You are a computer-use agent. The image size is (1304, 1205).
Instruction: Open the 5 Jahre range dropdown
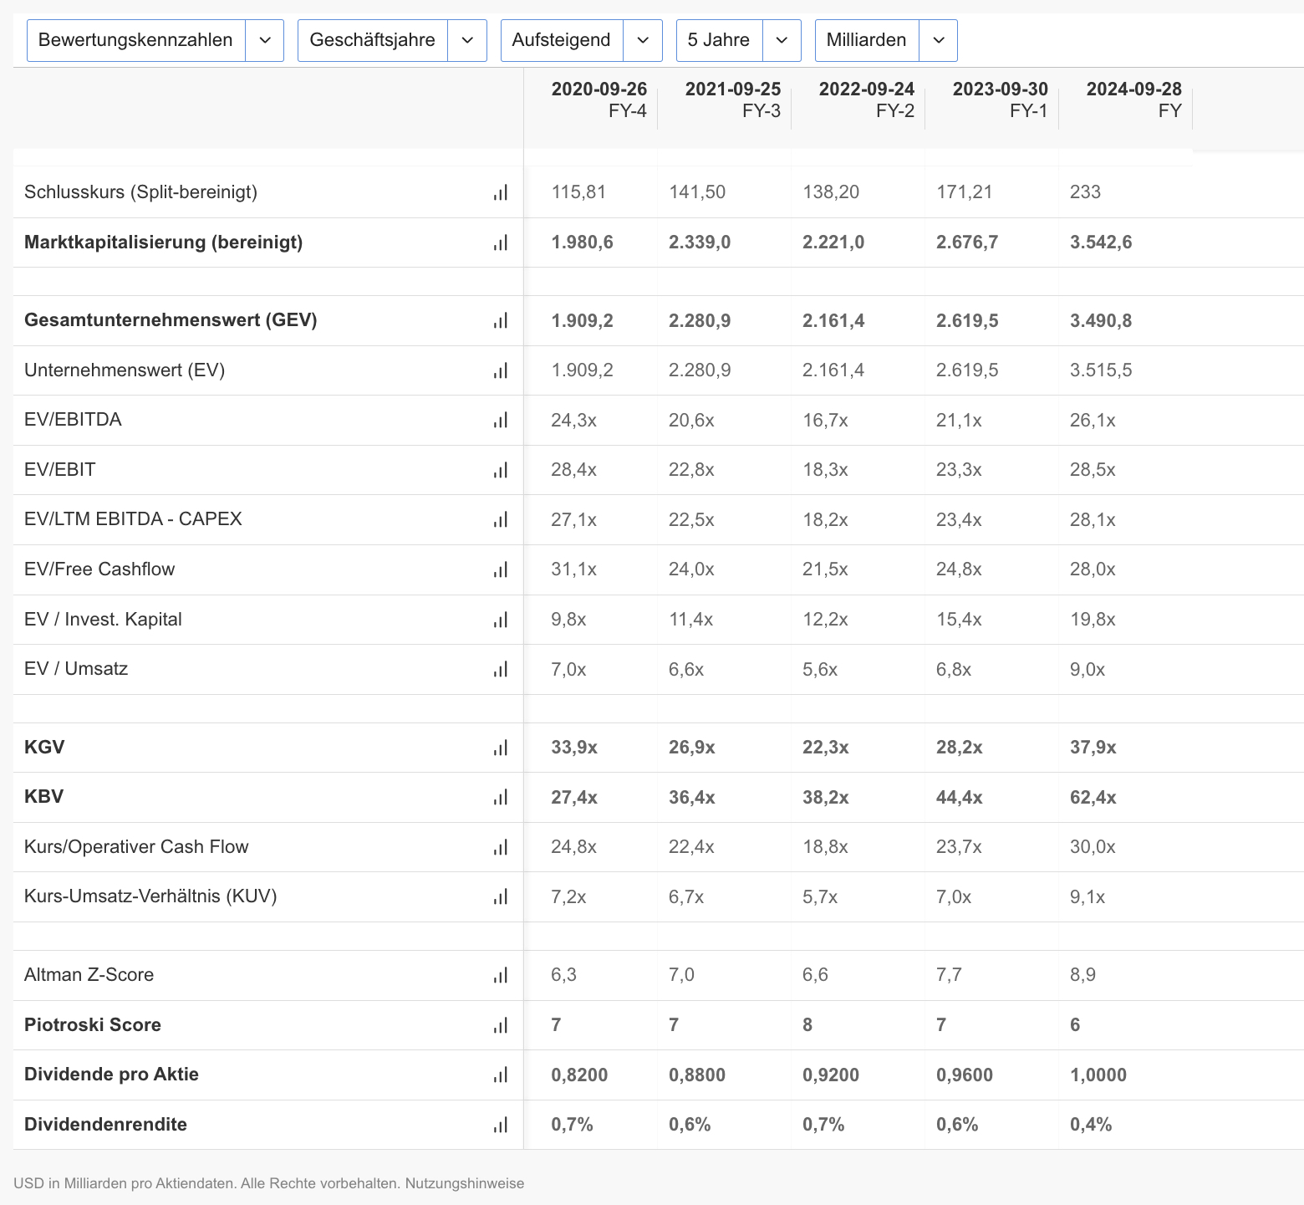pyautogui.click(x=739, y=40)
